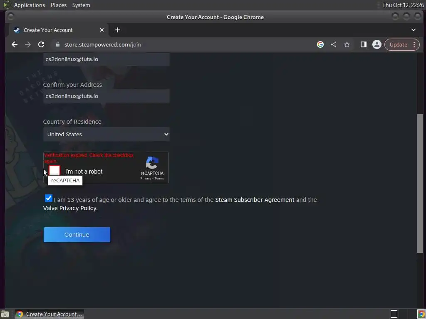
Task: Open the Google icon in address bar
Action: 320,44
